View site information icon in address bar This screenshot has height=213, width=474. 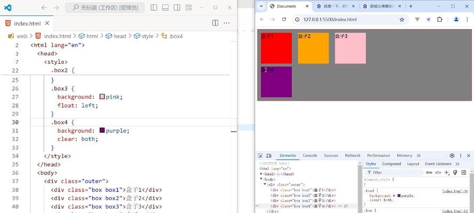298,19
